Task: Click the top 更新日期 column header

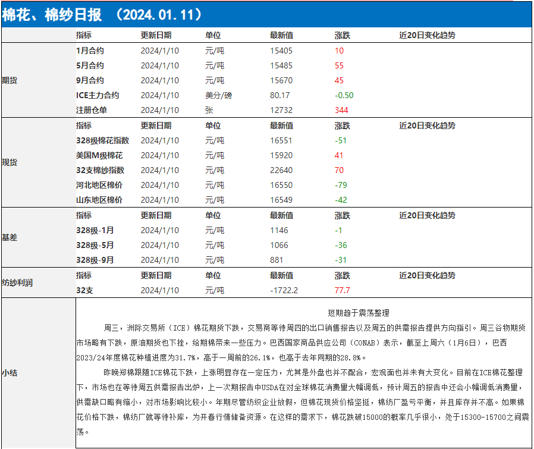Action: (x=156, y=36)
